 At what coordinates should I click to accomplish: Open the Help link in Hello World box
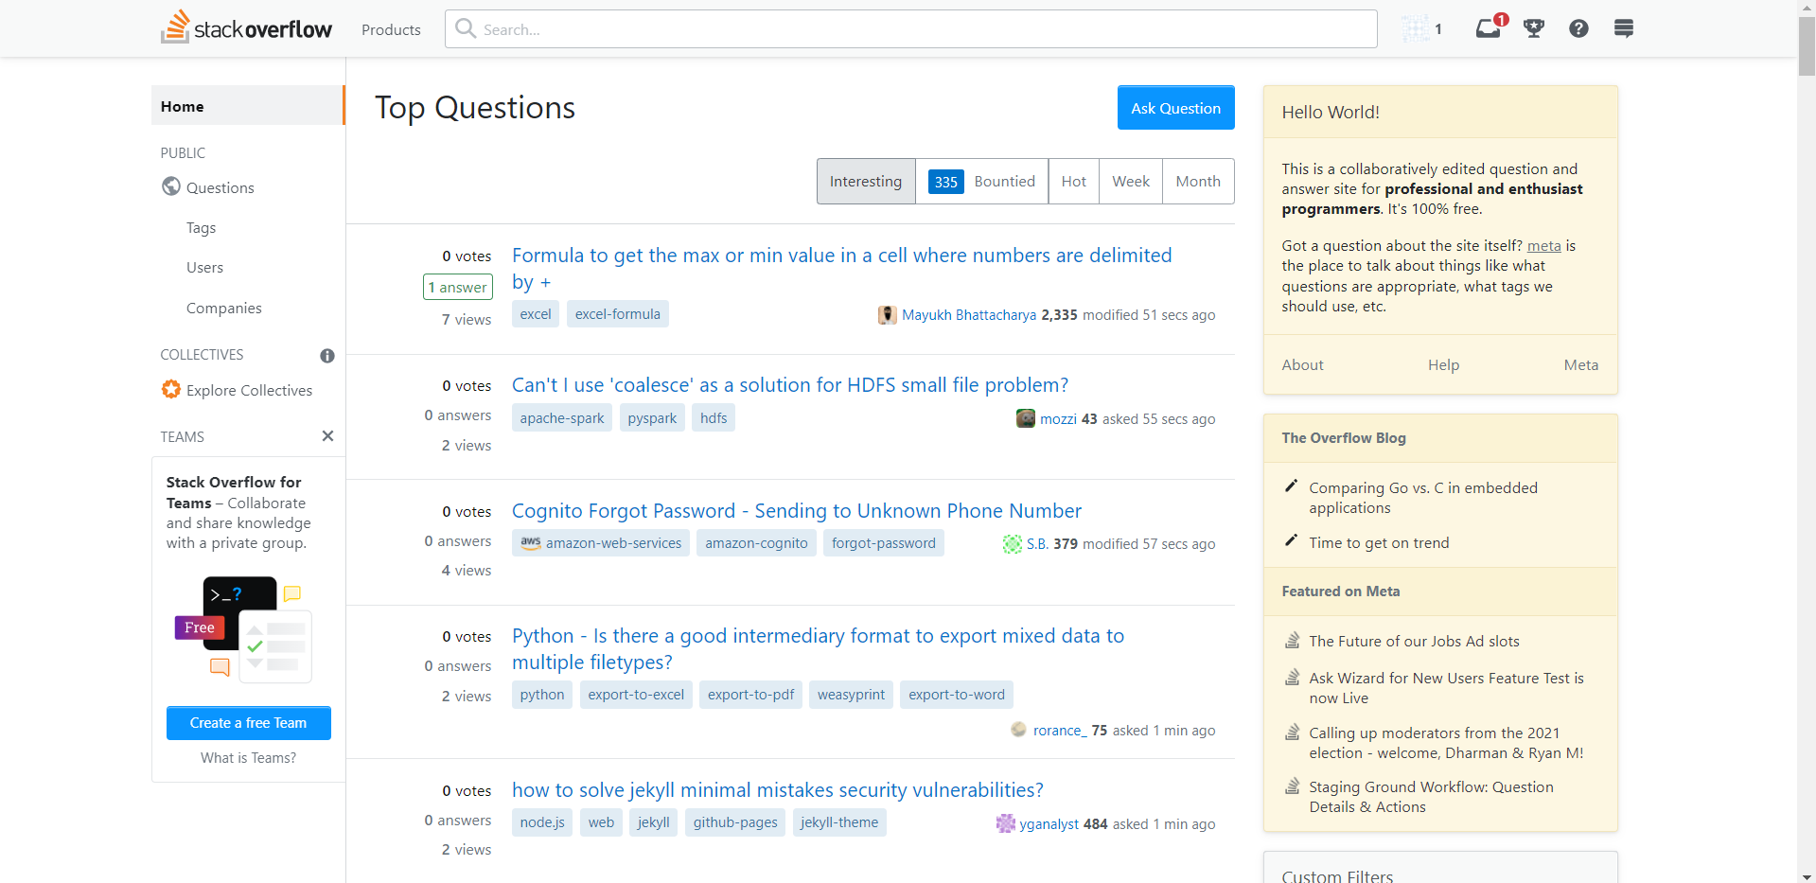pyautogui.click(x=1443, y=364)
